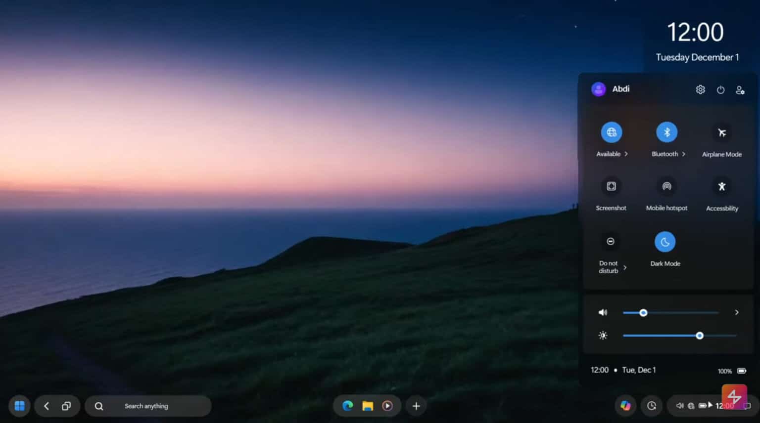Open Settings from the gear icon
Image resolution: width=760 pixels, height=423 pixels.
pyautogui.click(x=700, y=89)
